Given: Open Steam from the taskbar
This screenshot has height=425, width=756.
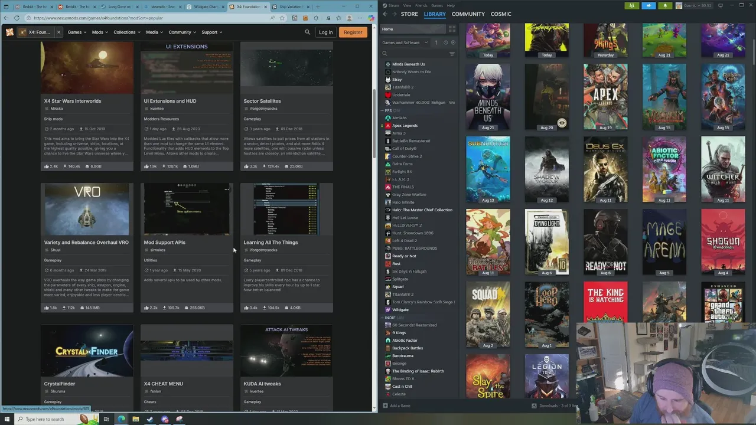Looking at the screenshot, I should coord(150,419).
